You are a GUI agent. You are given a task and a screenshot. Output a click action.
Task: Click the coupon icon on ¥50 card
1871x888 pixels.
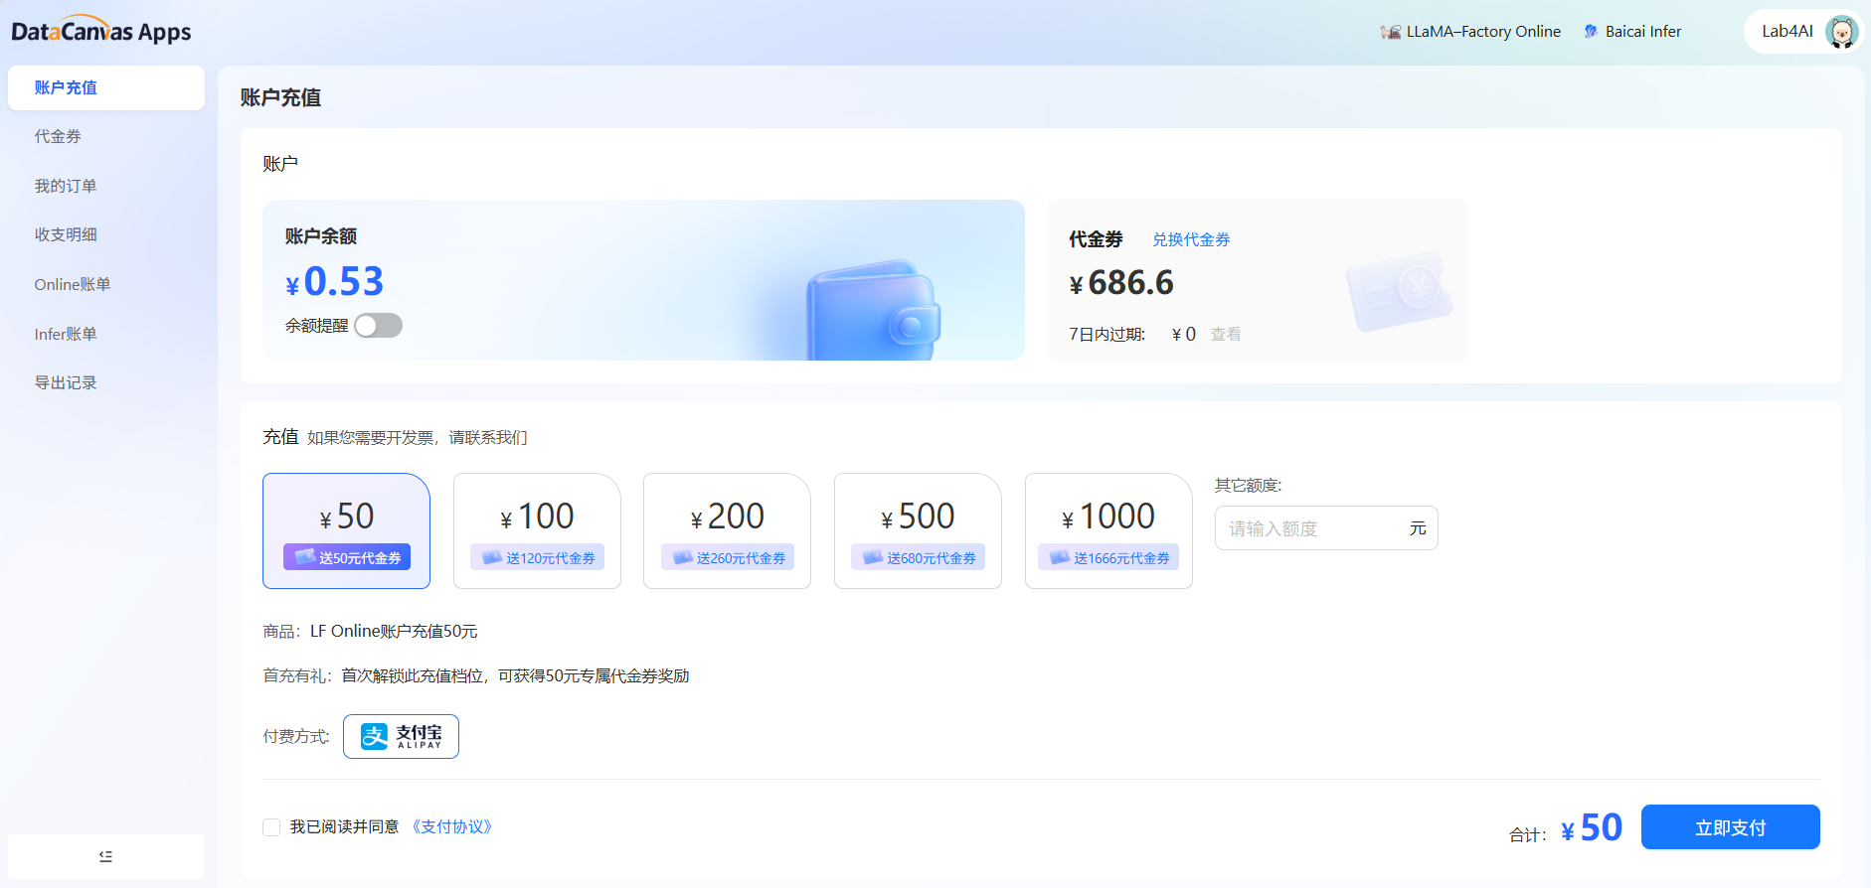click(x=305, y=557)
